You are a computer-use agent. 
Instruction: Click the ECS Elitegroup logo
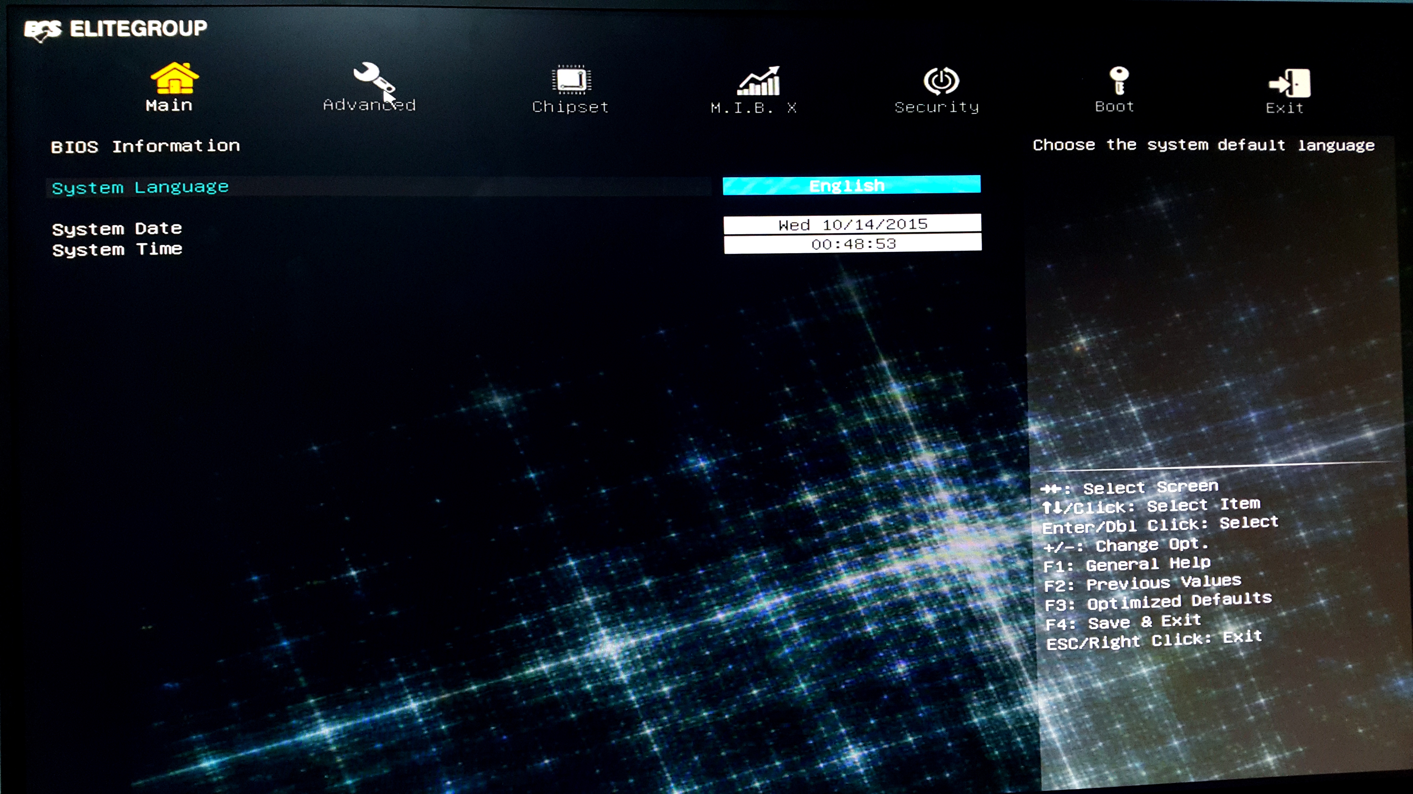(116, 29)
